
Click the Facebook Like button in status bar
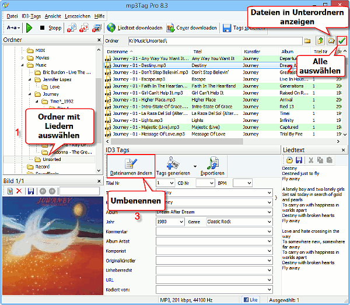pyautogui.click(x=250, y=300)
